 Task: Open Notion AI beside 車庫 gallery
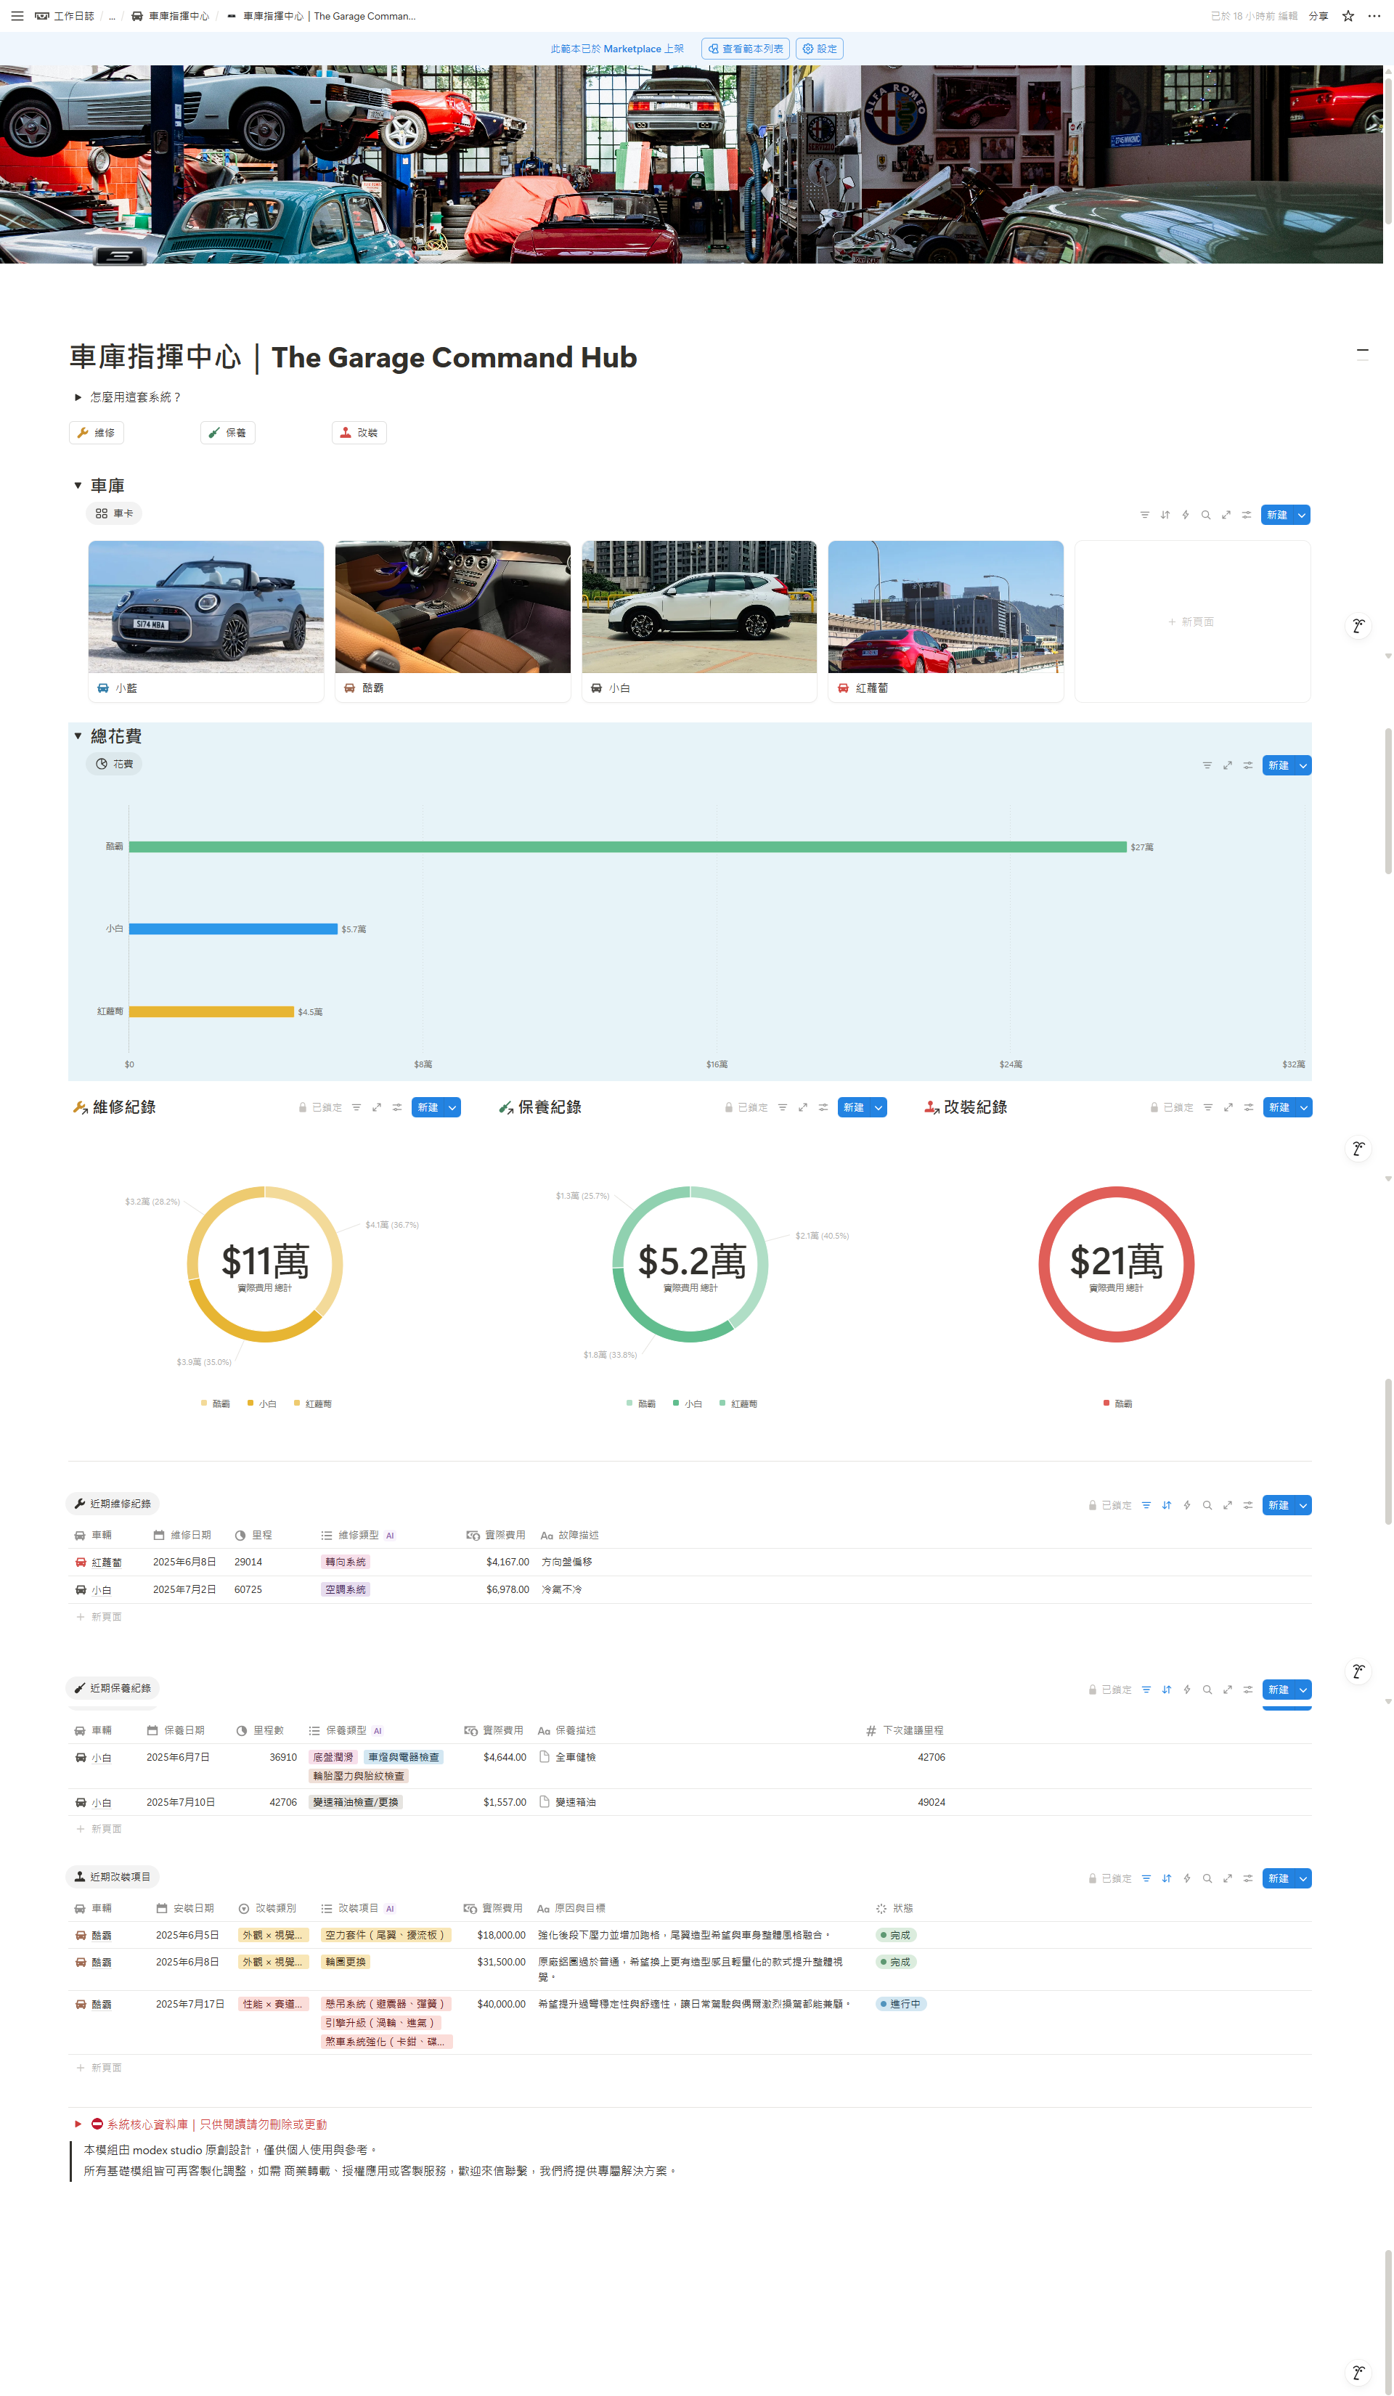click(1359, 626)
